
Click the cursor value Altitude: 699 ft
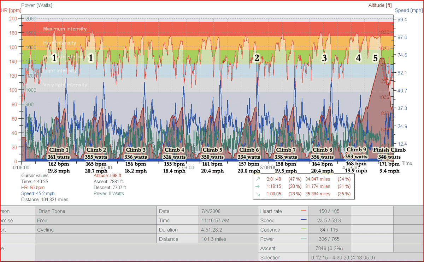[x=107, y=175]
